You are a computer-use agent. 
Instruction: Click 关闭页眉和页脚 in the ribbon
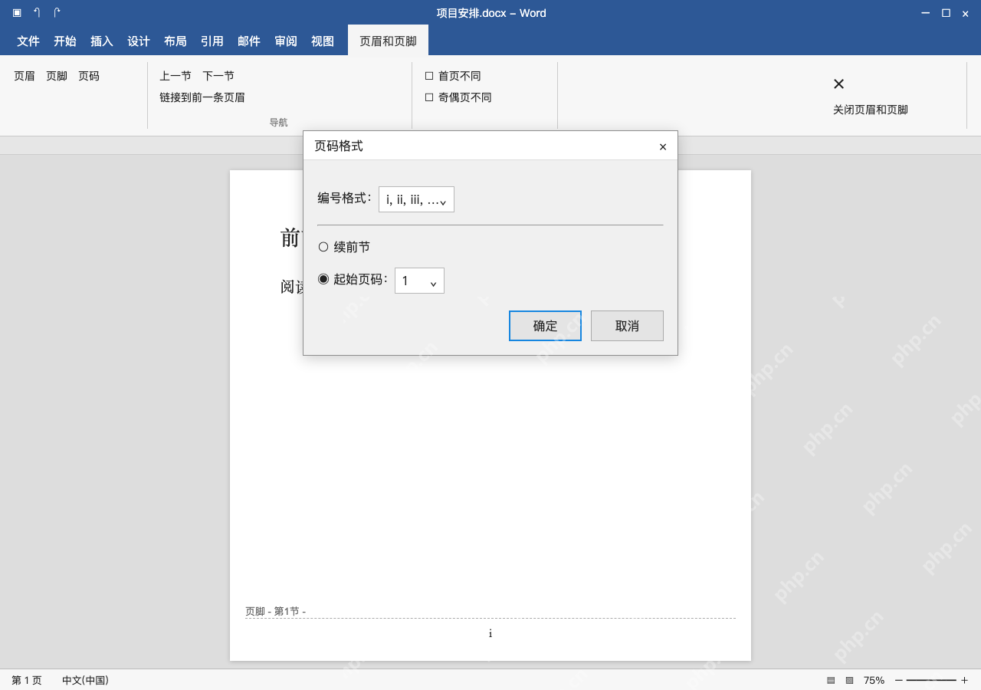[870, 96]
